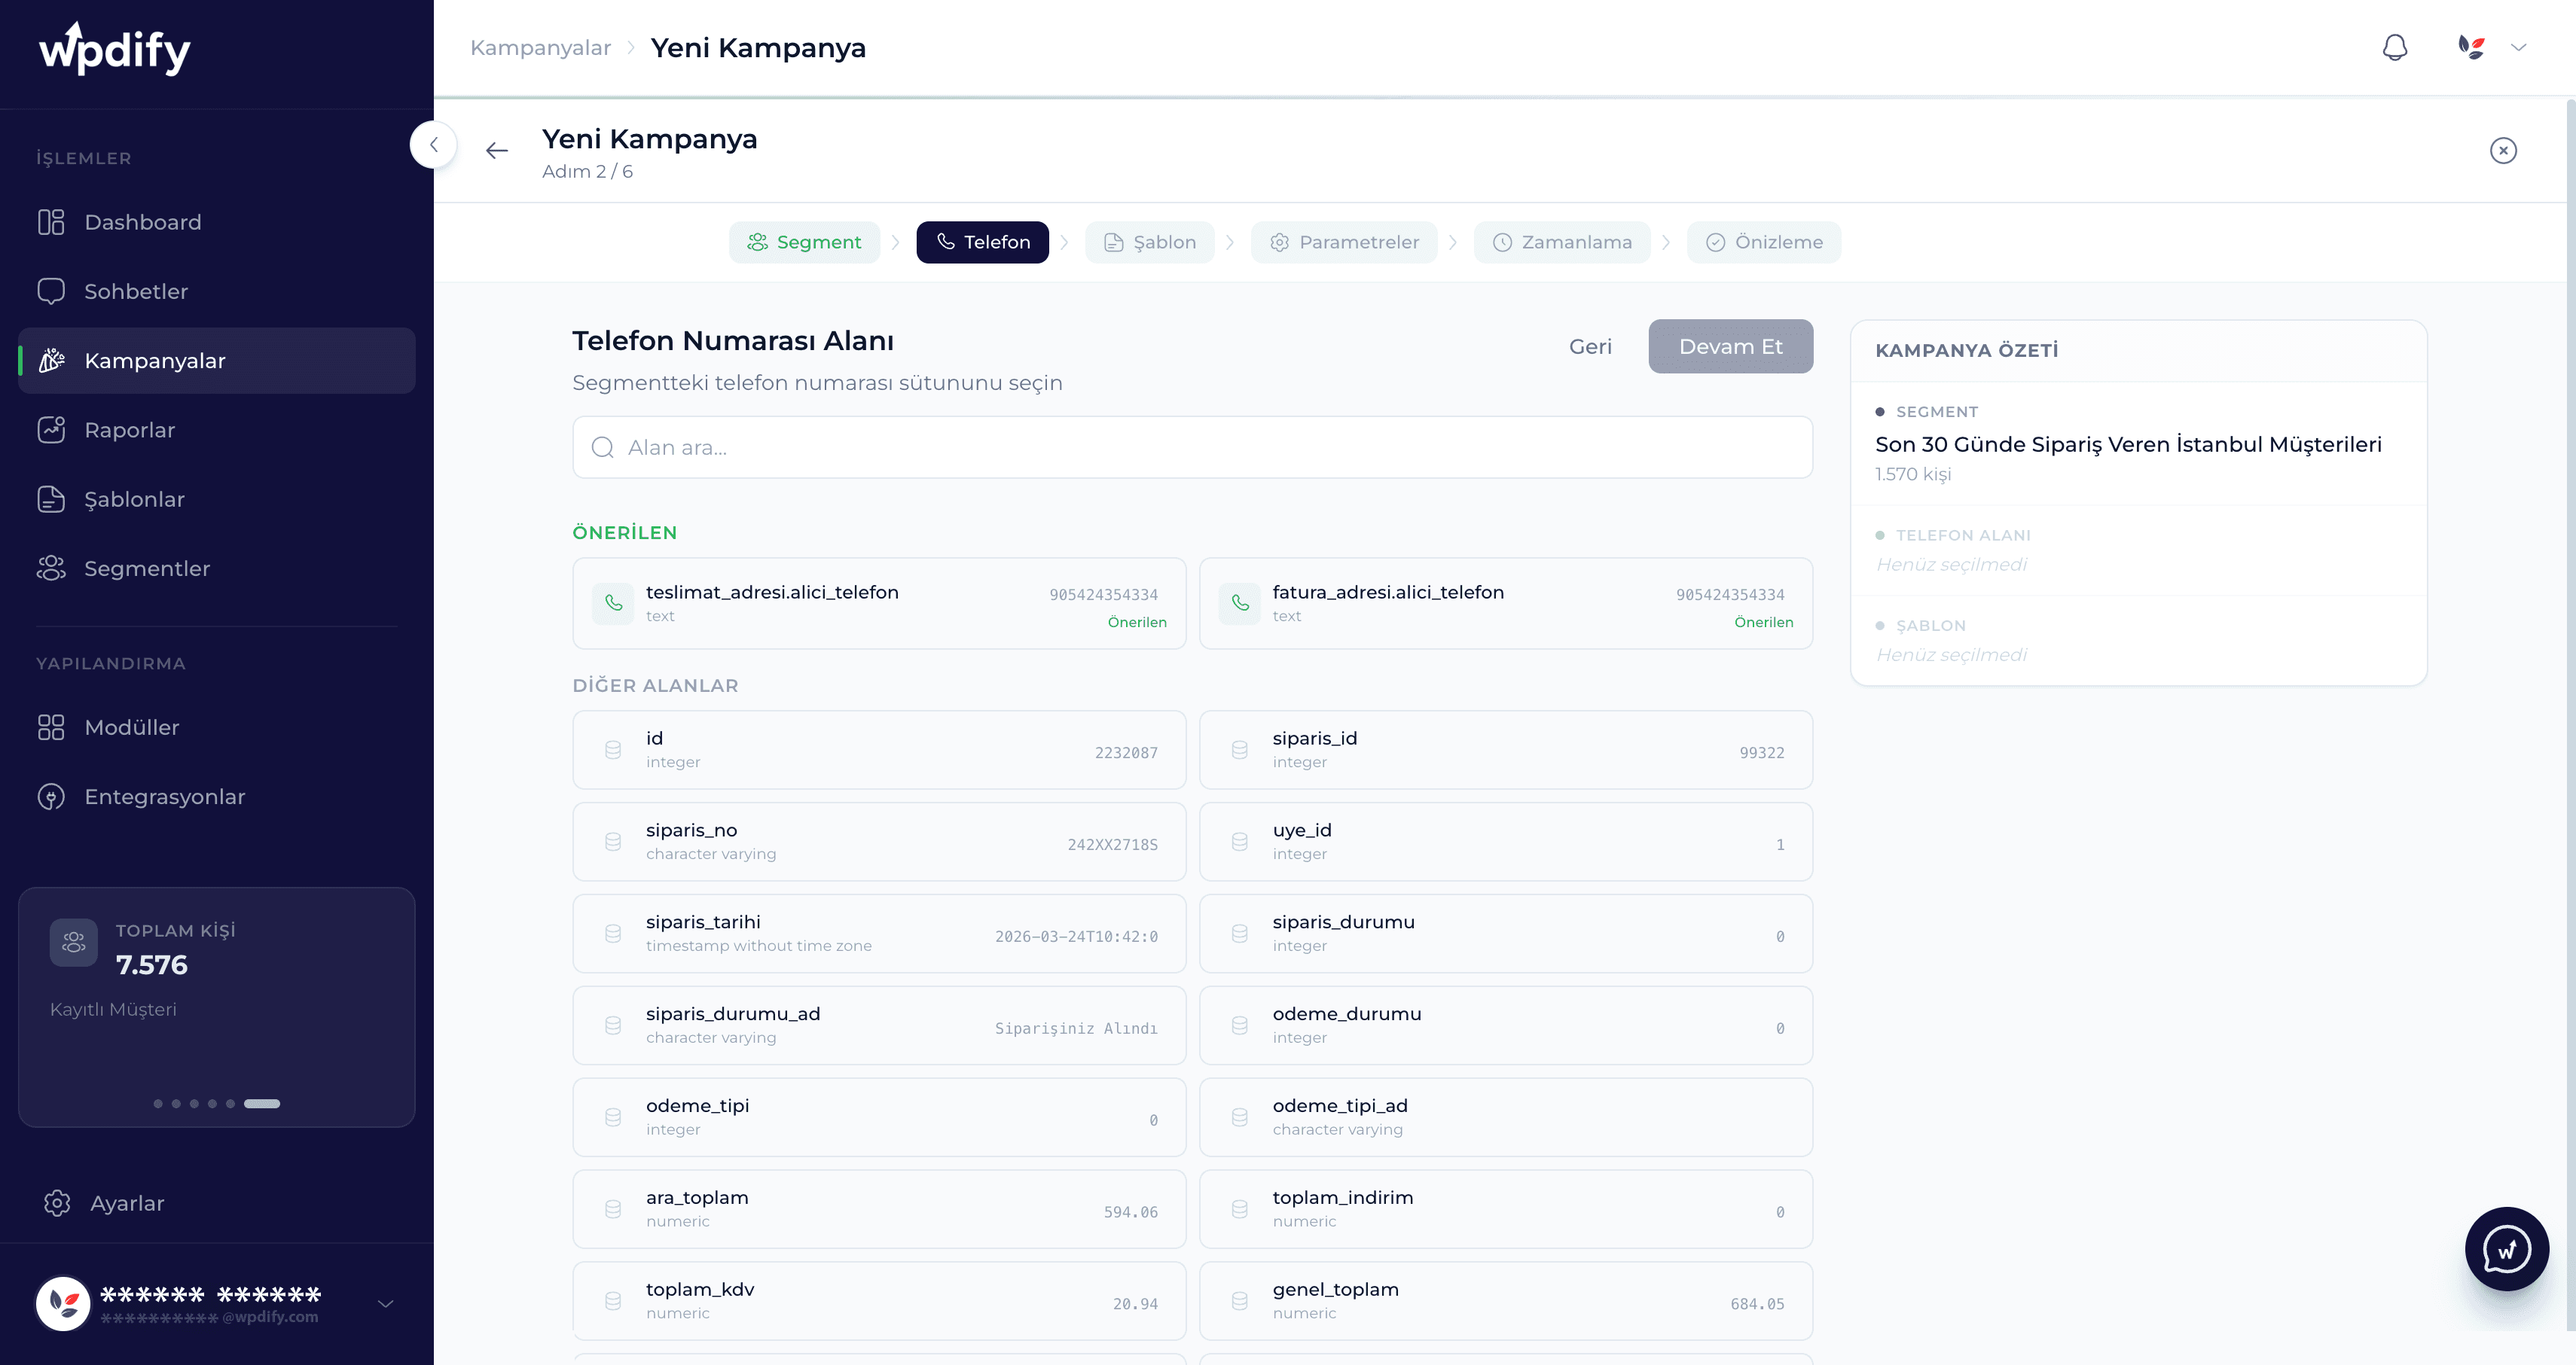2576x1365 pixels.
Task: Click the segment name in campaign summary
Action: (x=2128, y=443)
